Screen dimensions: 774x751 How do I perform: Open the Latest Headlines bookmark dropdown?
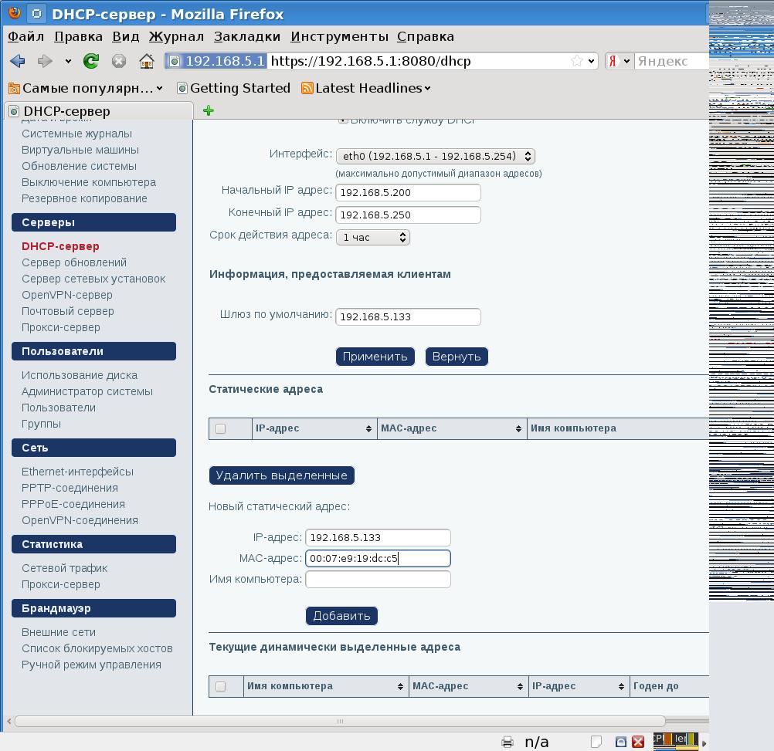365,88
